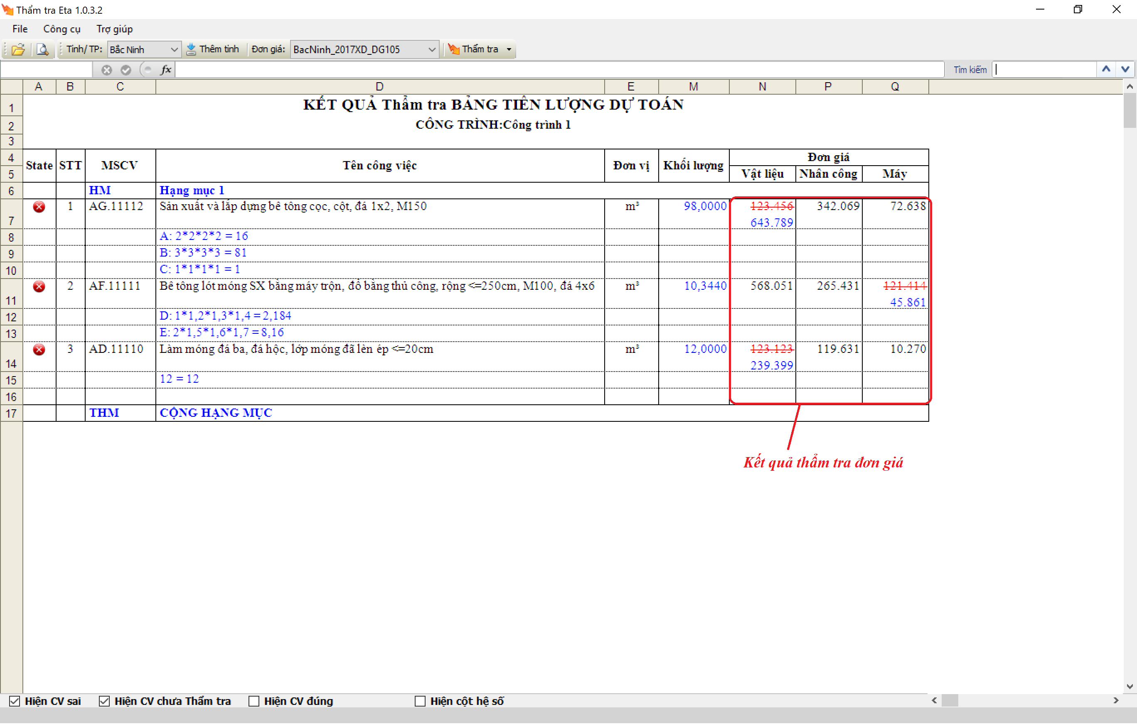Click the fx function icon
This screenshot has height=724, width=1137.
(x=166, y=70)
